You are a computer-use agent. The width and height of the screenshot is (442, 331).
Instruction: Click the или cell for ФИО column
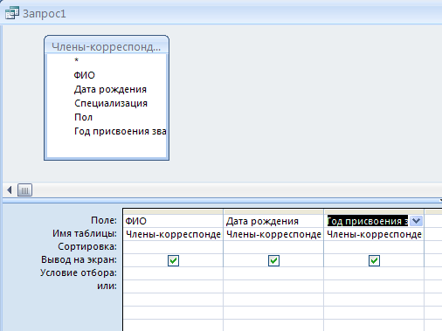173,286
